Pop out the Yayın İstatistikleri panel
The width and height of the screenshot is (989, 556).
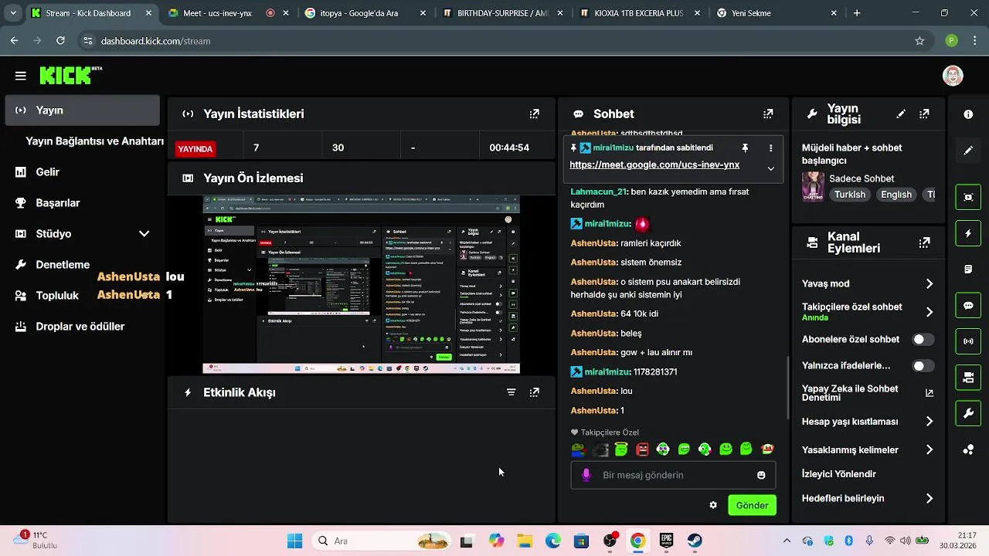pyautogui.click(x=534, y=114)
